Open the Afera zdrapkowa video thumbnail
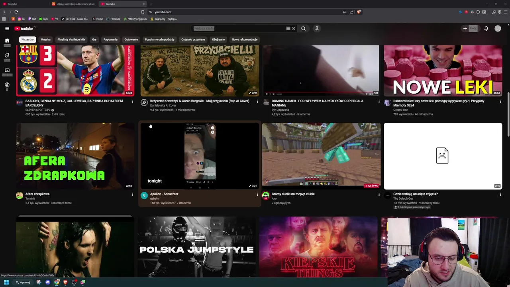Image resolution: width=510 pixels, height=287 pixels. [75, 156]
